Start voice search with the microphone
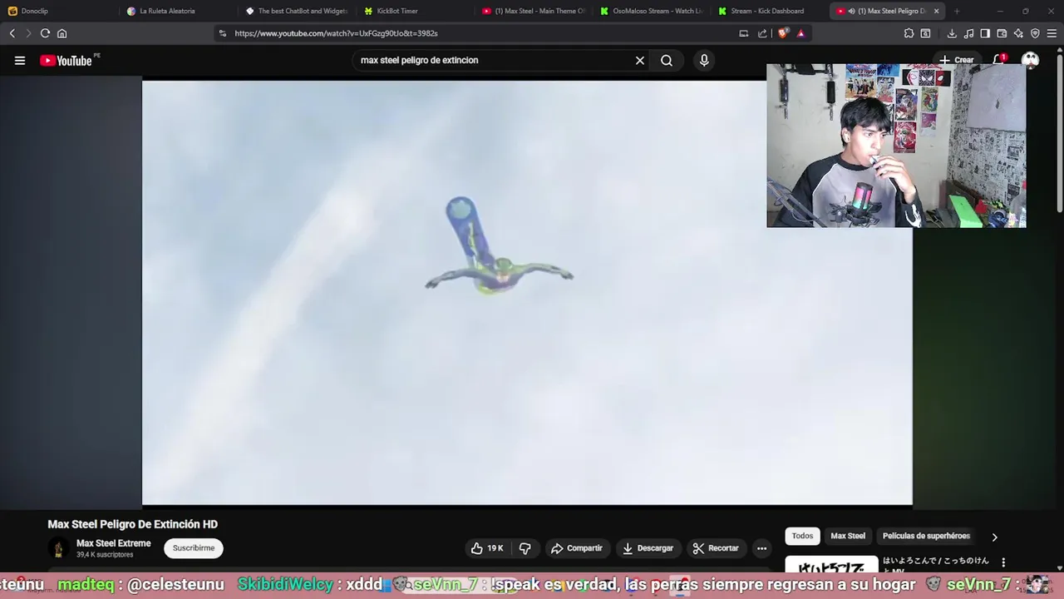 704,60
